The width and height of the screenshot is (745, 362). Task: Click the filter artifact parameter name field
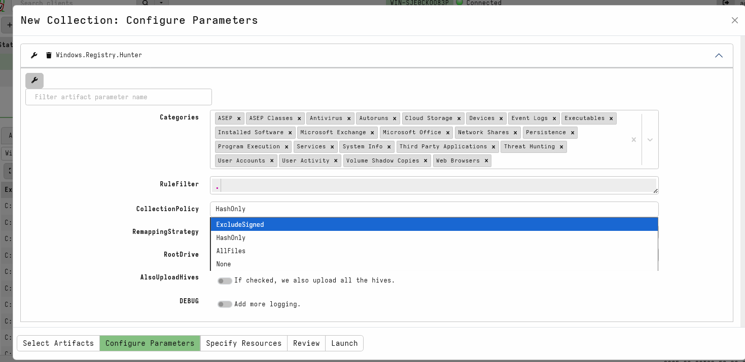119,97
